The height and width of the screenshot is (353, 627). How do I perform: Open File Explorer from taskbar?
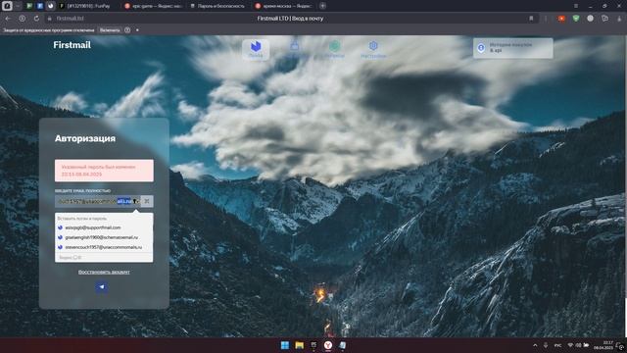point(299,345)
